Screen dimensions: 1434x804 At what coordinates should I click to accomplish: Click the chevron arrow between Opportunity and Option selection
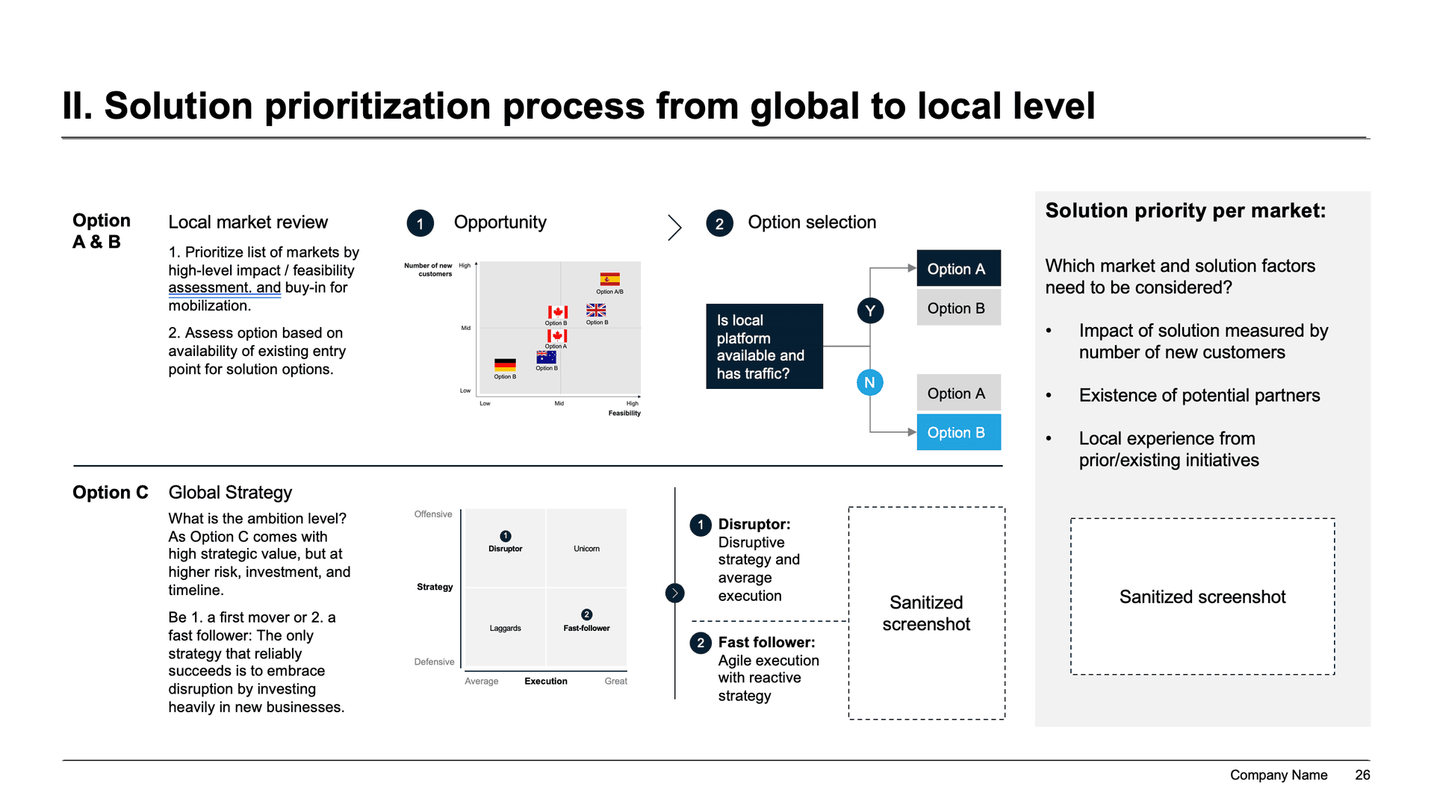coord(674,228)
